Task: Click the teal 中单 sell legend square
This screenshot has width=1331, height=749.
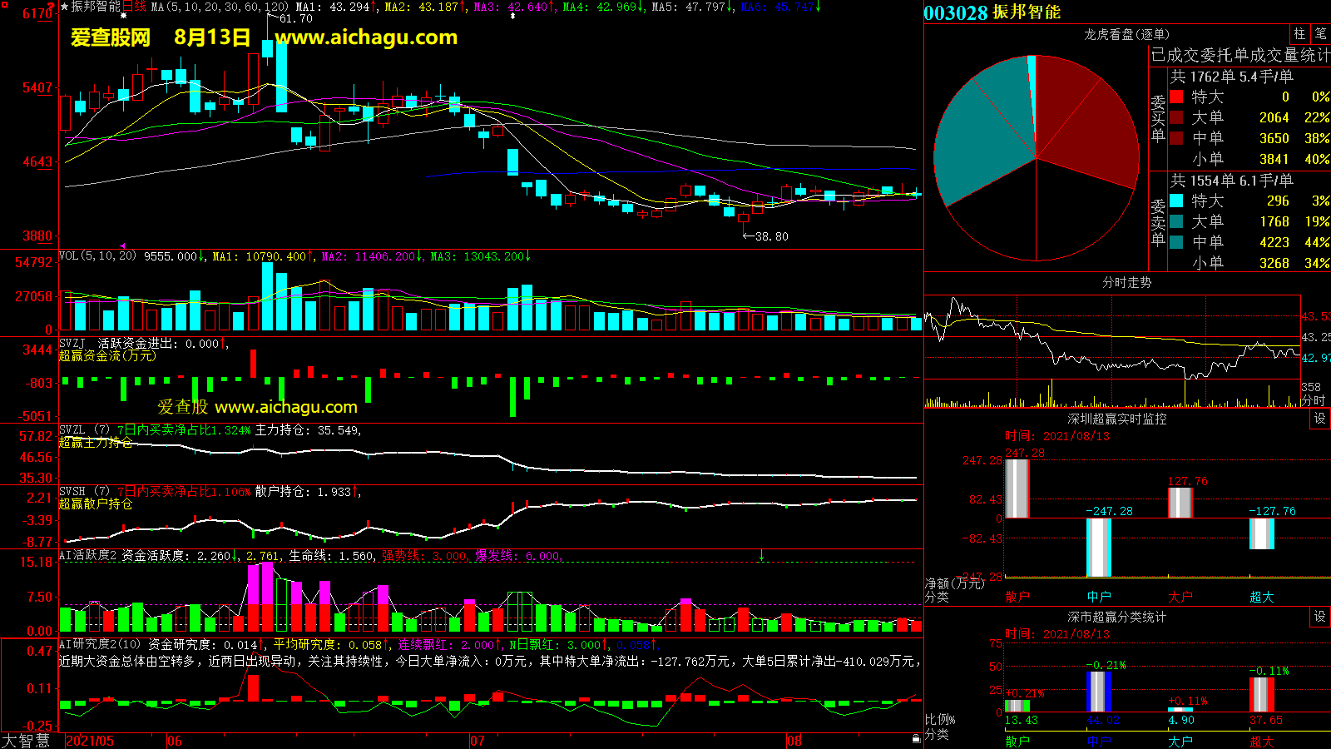Action: 1176,242
